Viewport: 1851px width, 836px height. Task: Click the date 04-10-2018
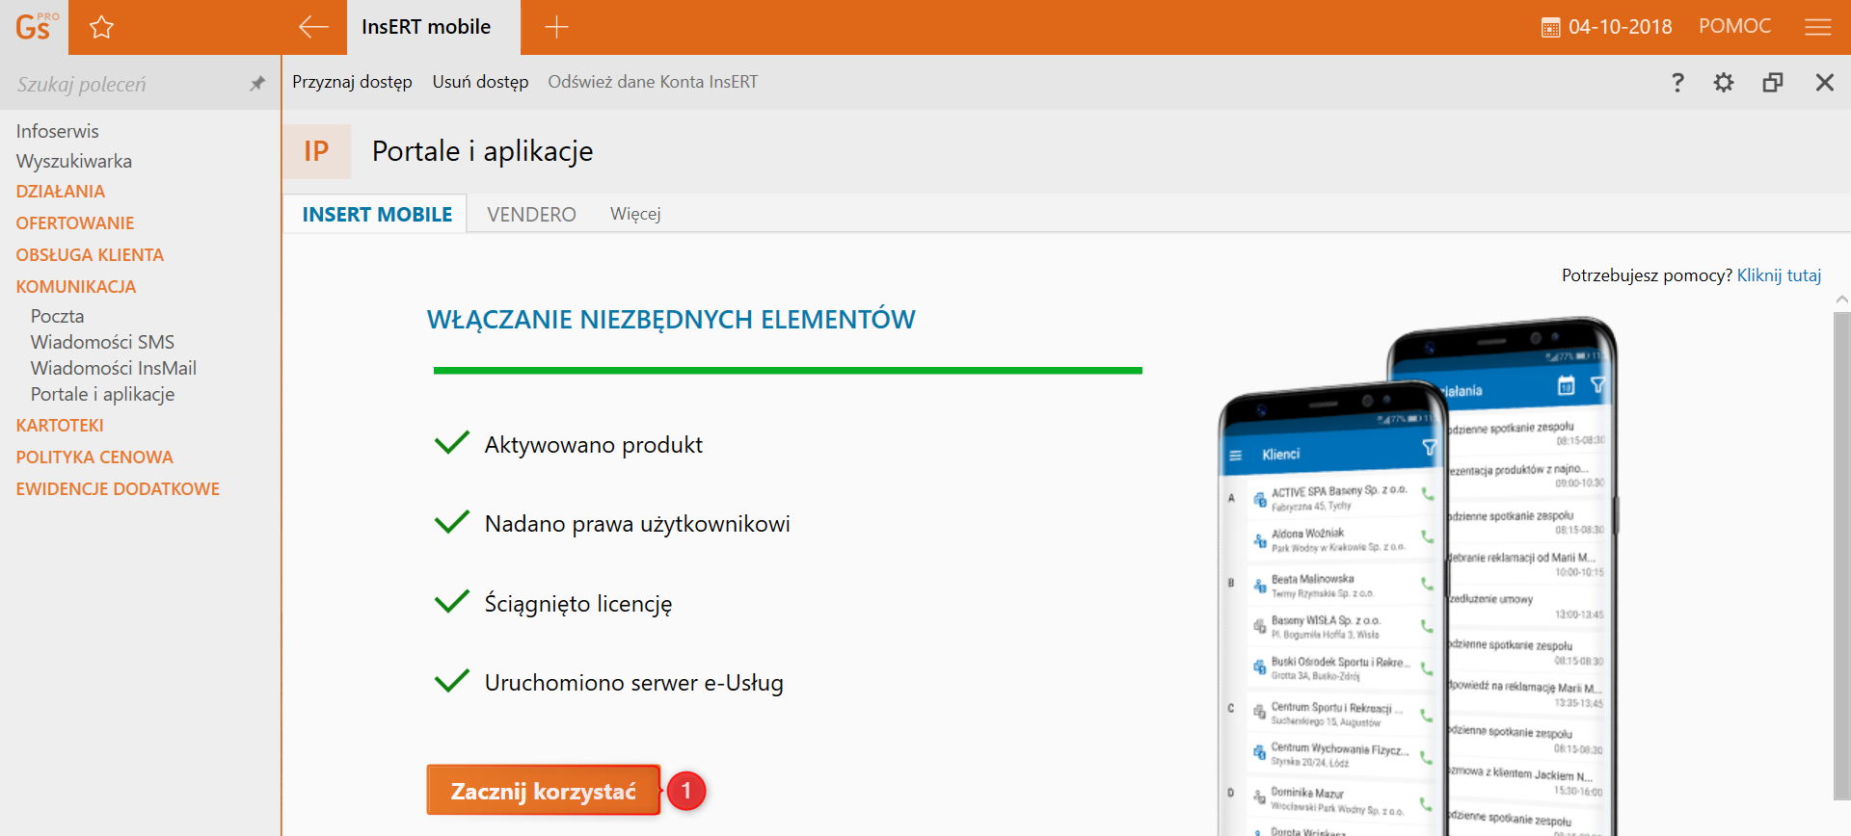pos(1620,27)
